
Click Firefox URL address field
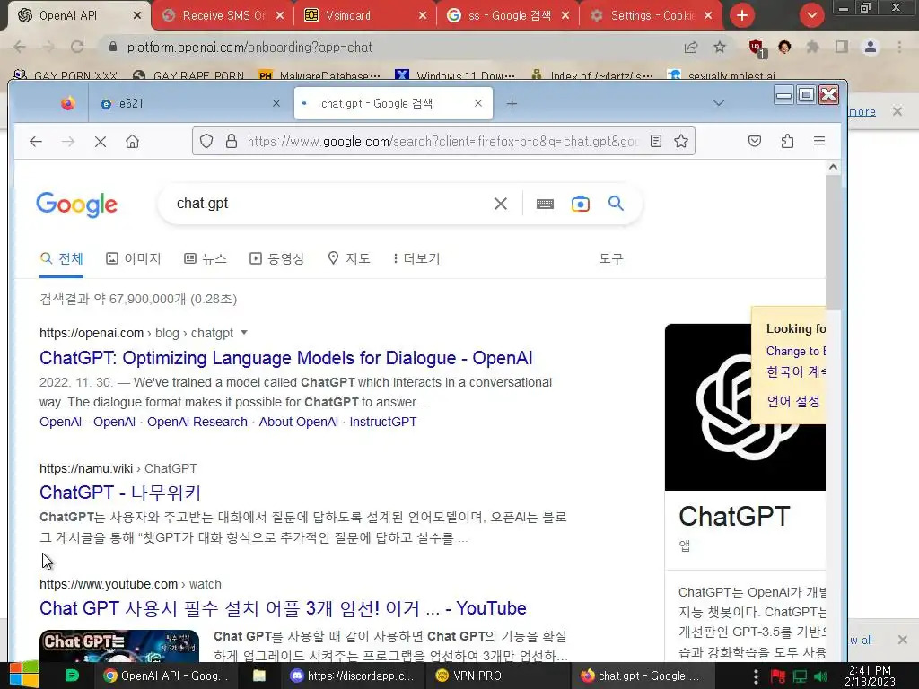point(442,141)
